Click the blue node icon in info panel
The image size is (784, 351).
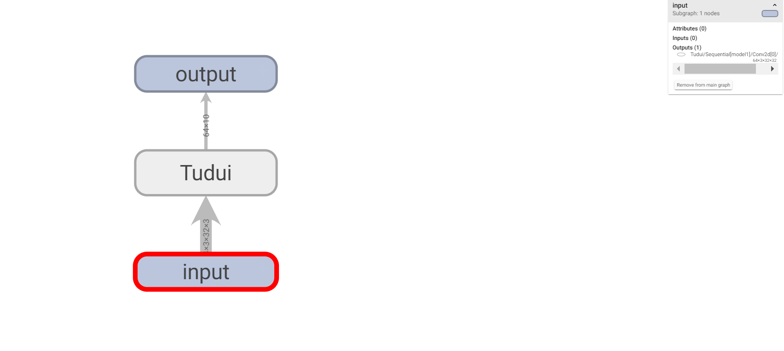pos(770,13)
